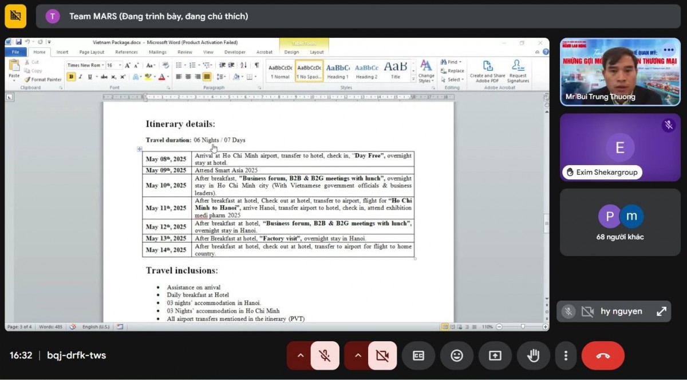The width and height of the screenshot is (687, 380).
Task: Expand video settings chevron next to camera
Action: (x=358, y=355)
